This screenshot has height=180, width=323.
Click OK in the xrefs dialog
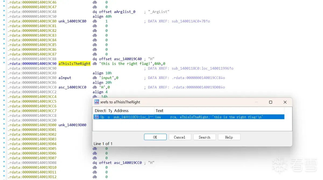155,137
